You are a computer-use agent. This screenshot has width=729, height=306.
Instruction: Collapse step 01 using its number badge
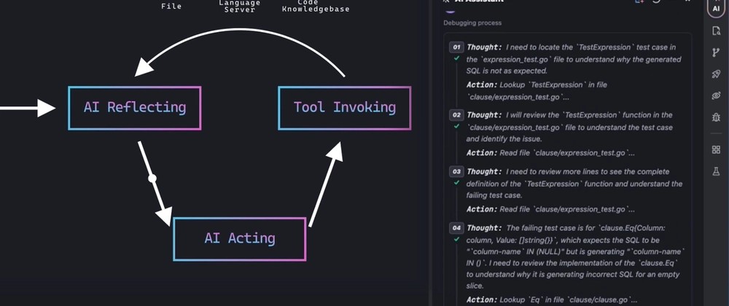pyautogui.click(x=456, y=47)
